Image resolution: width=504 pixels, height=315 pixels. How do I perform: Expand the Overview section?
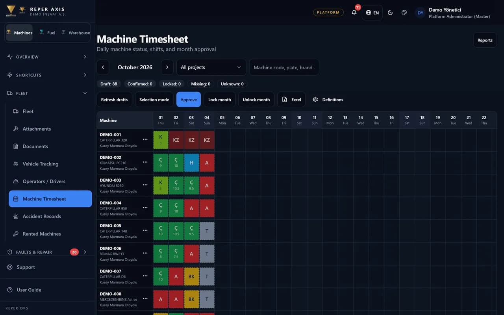click(x=47, y=57)
